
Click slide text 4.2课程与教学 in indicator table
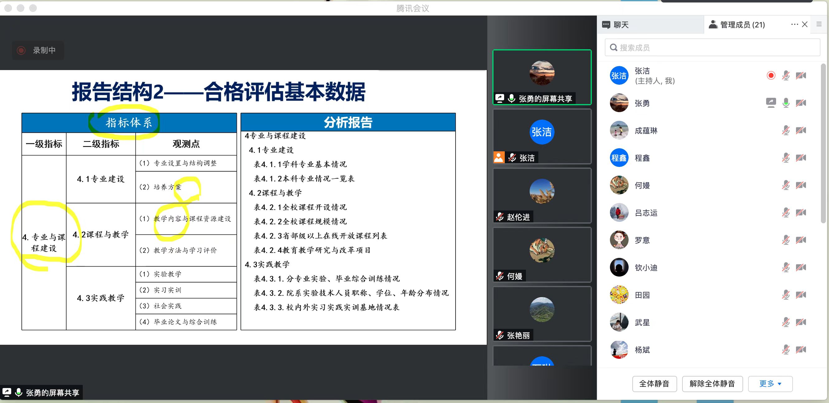tap(101, 235)
